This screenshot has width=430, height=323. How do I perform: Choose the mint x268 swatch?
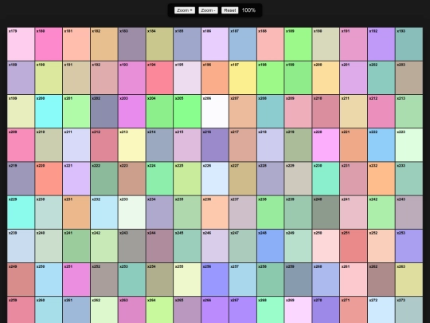(x=271, y=309)
